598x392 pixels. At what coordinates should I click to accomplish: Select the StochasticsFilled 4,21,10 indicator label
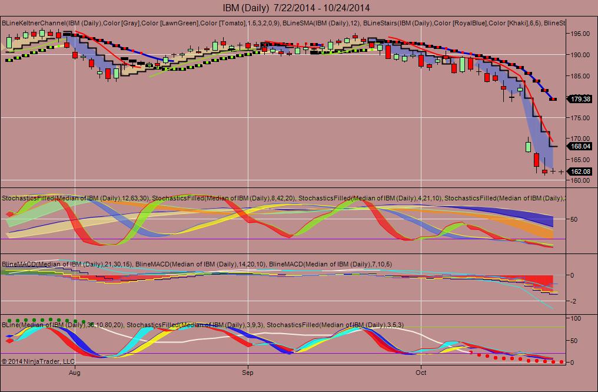click(x=370, y=198)
